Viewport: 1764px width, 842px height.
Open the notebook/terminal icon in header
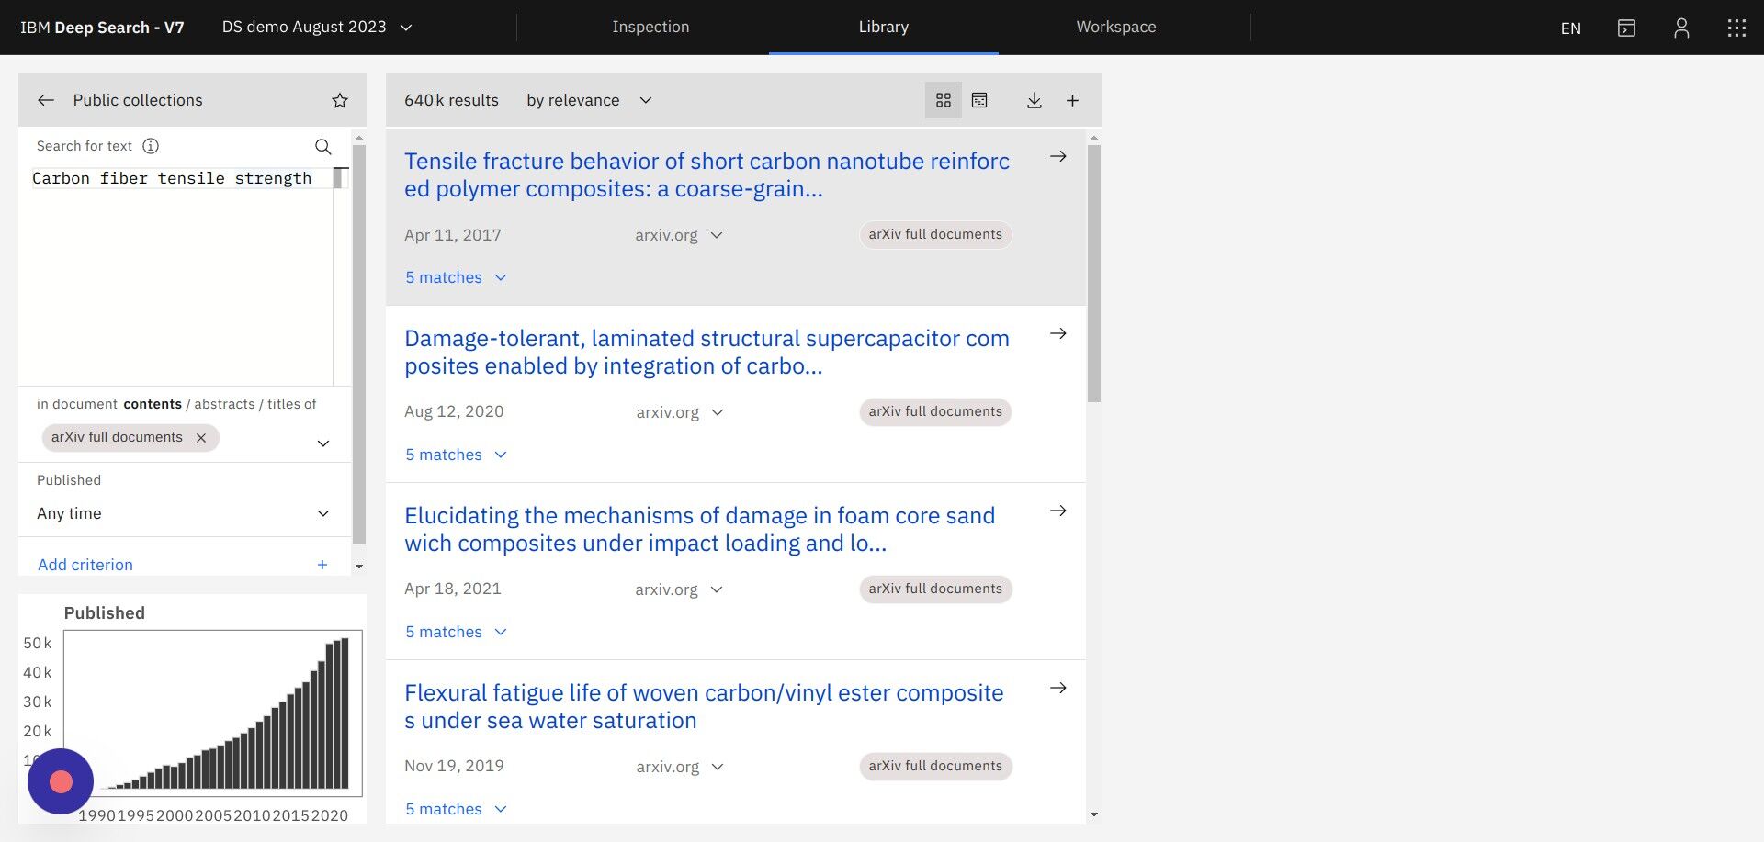(x=1626, y=28)
